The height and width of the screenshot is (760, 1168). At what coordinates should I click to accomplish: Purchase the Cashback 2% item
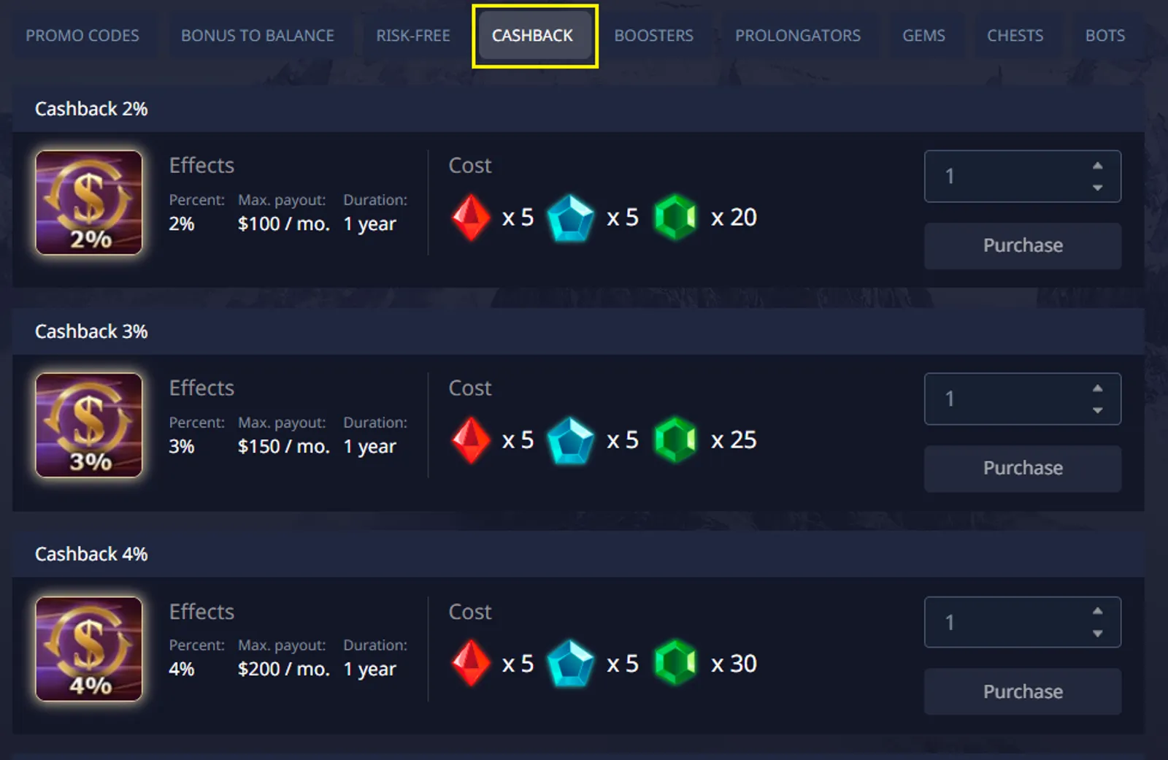(1022, 246)
